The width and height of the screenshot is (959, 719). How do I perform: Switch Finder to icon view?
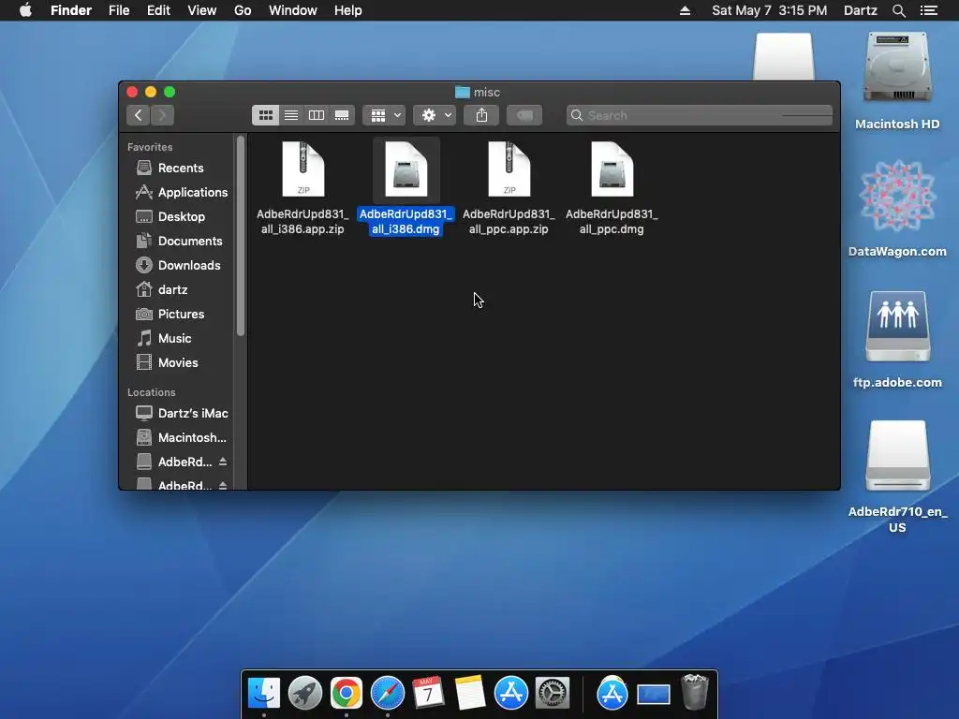point(265,115)
